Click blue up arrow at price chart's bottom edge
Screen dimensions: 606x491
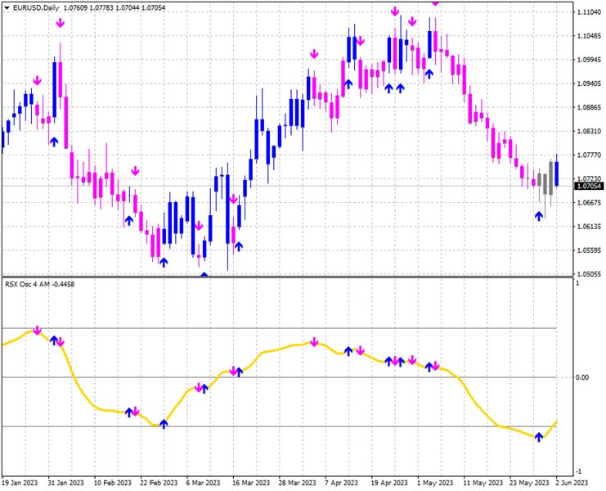point(204,276)
